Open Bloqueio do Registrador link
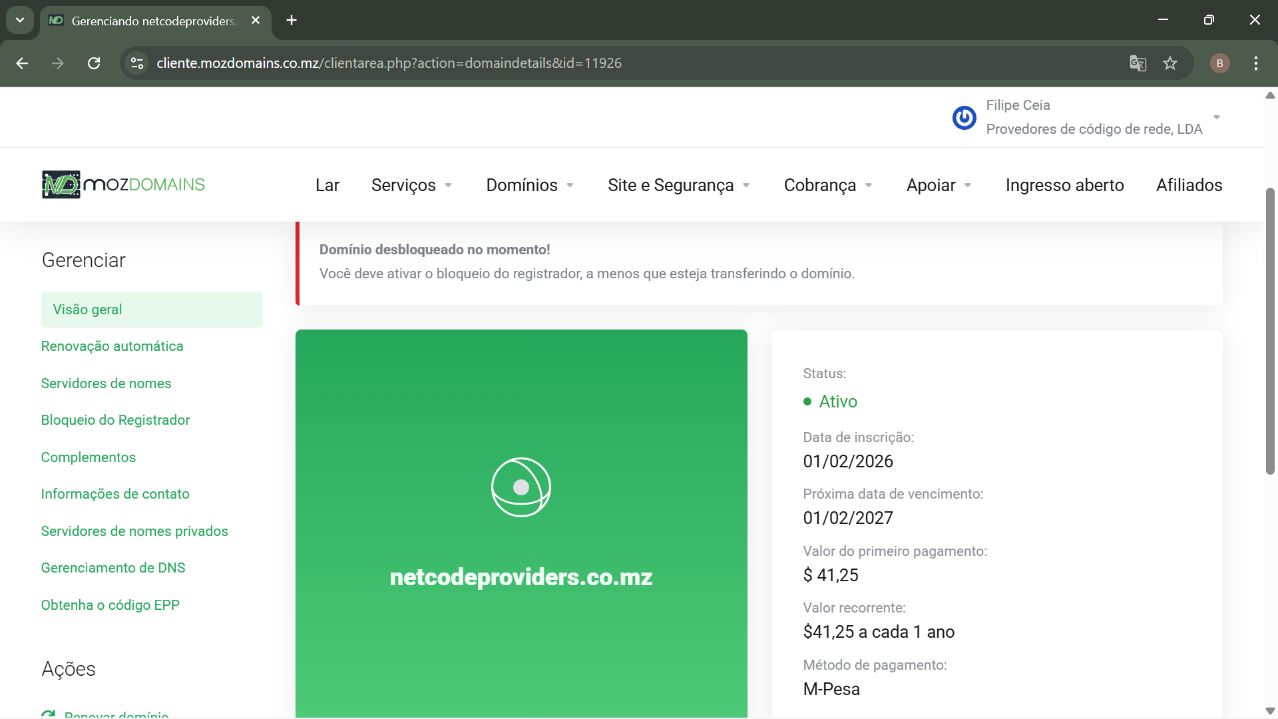The width and height of the screenshot is (1278, 719). coord(115,420)
